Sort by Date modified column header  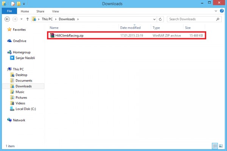(x=130, y=28)
